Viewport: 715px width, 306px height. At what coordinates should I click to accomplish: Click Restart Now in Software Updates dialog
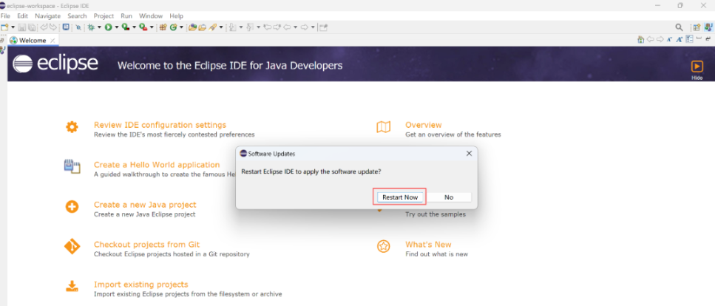pos(400,197)
